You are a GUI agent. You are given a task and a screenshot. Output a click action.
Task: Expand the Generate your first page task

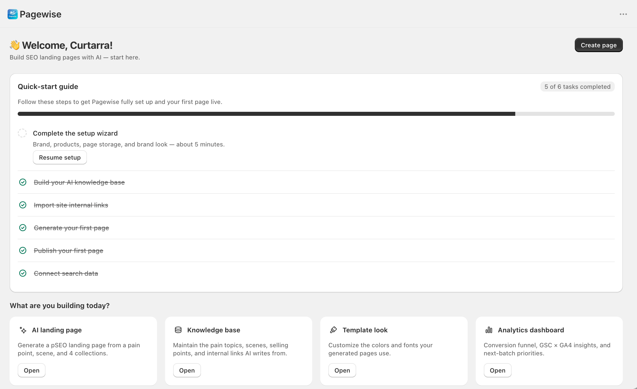[x=72, y=228]
